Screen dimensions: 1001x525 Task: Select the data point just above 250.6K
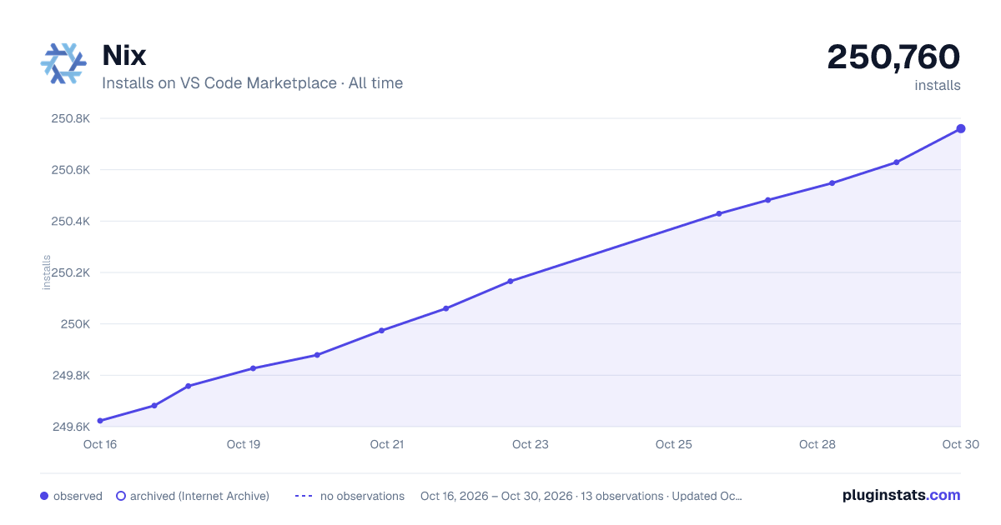(897, 162)
